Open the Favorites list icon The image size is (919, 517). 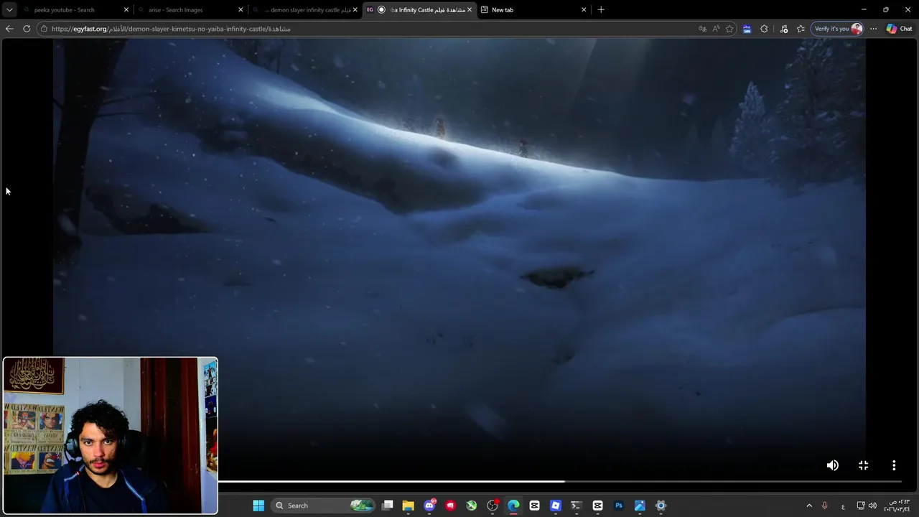point(801,29)
